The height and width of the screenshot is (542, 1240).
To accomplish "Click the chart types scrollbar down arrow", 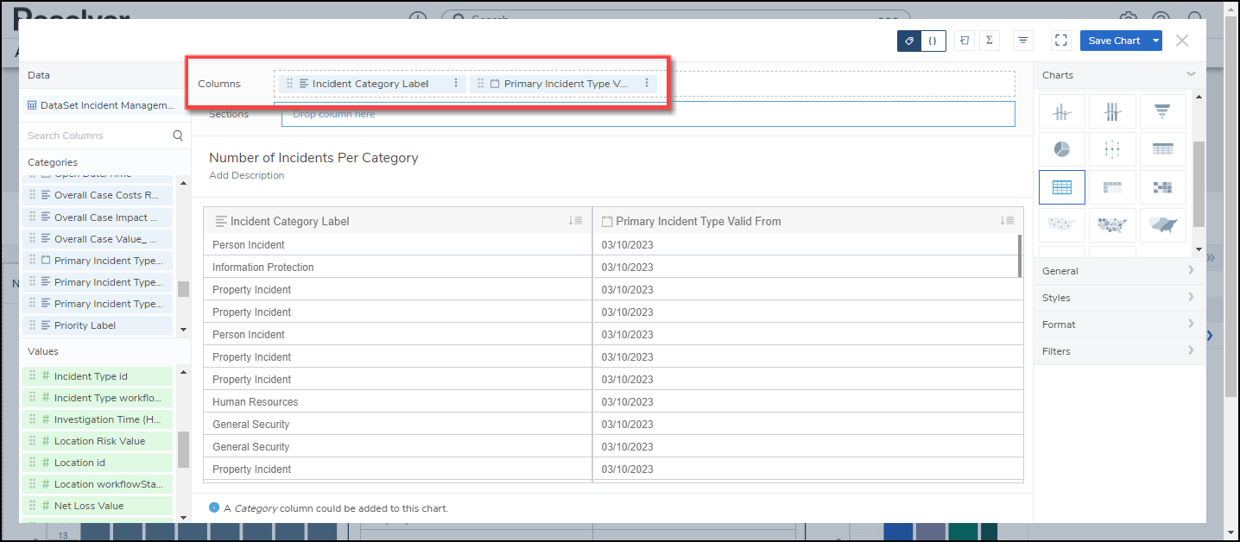I will pos(1198,249).
